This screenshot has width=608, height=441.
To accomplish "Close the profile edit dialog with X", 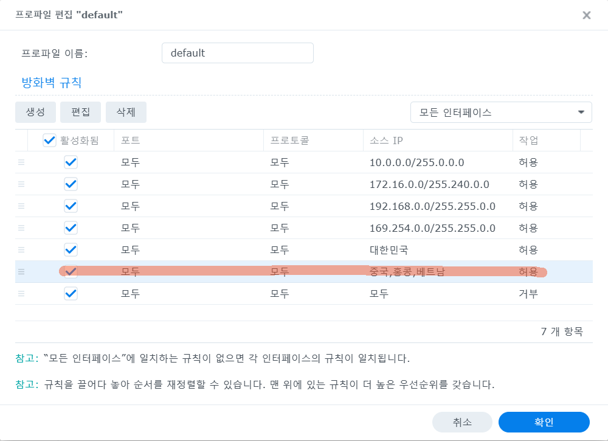I will click(586, 15).
